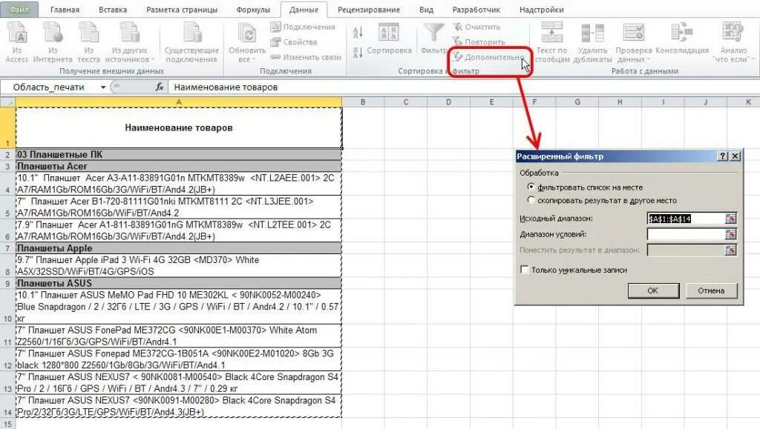Image resolution: width=760 pixels, height=429 pixels.
Task: Click the Name Box field Область_печати
Action: (50, 87)
